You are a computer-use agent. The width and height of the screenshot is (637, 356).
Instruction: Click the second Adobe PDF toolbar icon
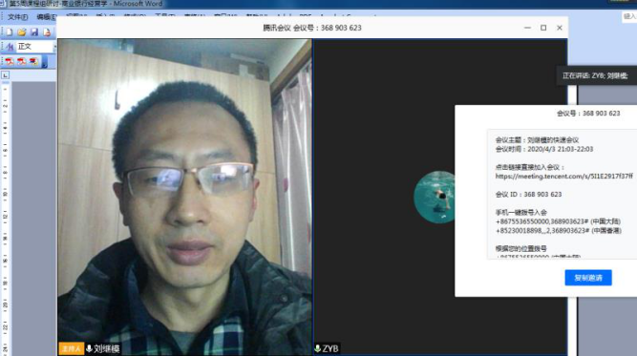[22, 61]
